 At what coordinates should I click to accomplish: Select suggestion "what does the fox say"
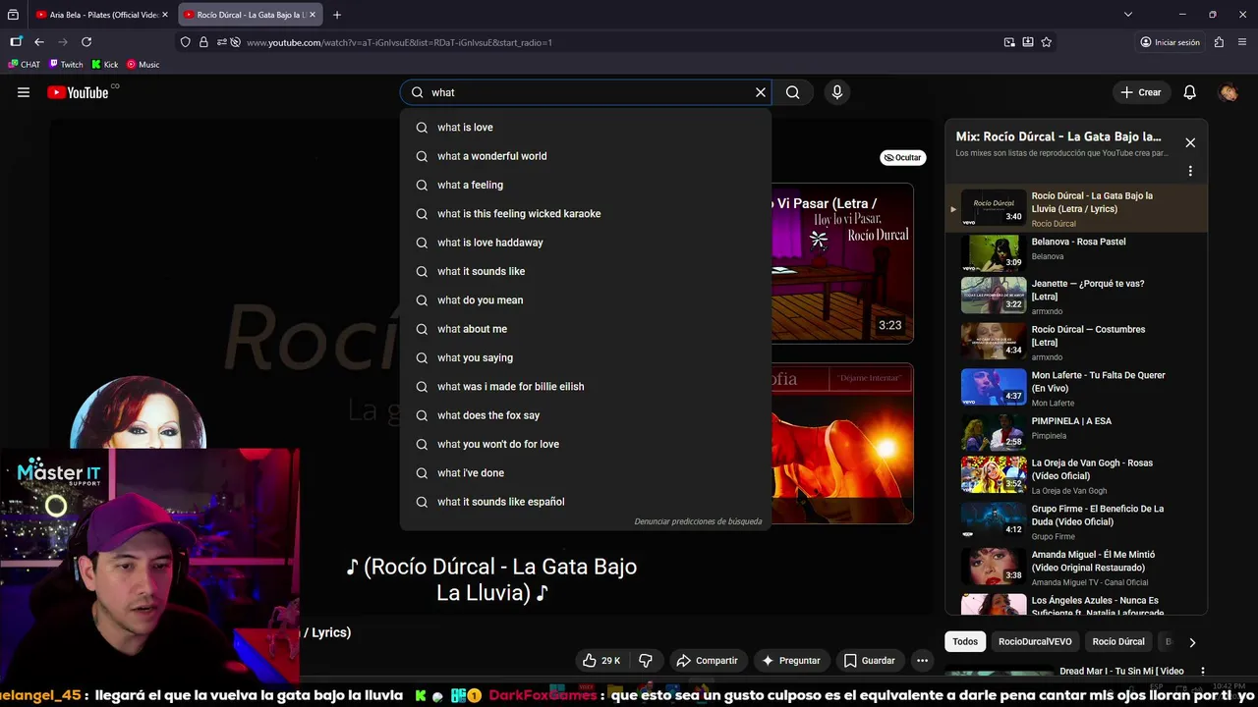click(x=586, y=415)
